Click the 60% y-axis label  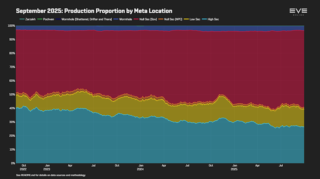point(12,81)
